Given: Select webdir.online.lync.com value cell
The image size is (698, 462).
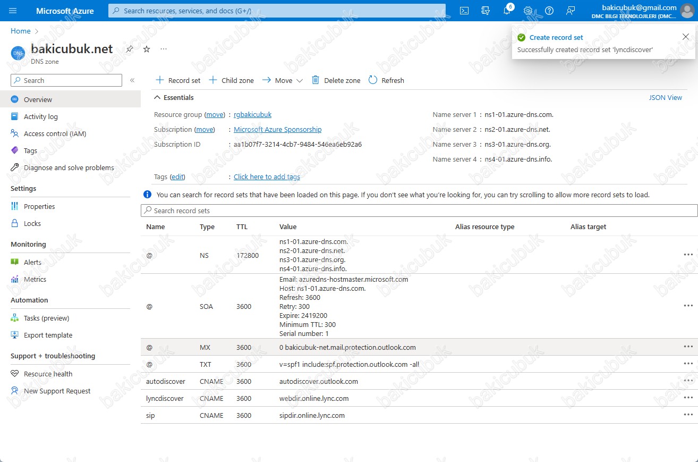Looking at the screenshot, I should point(314,398).
